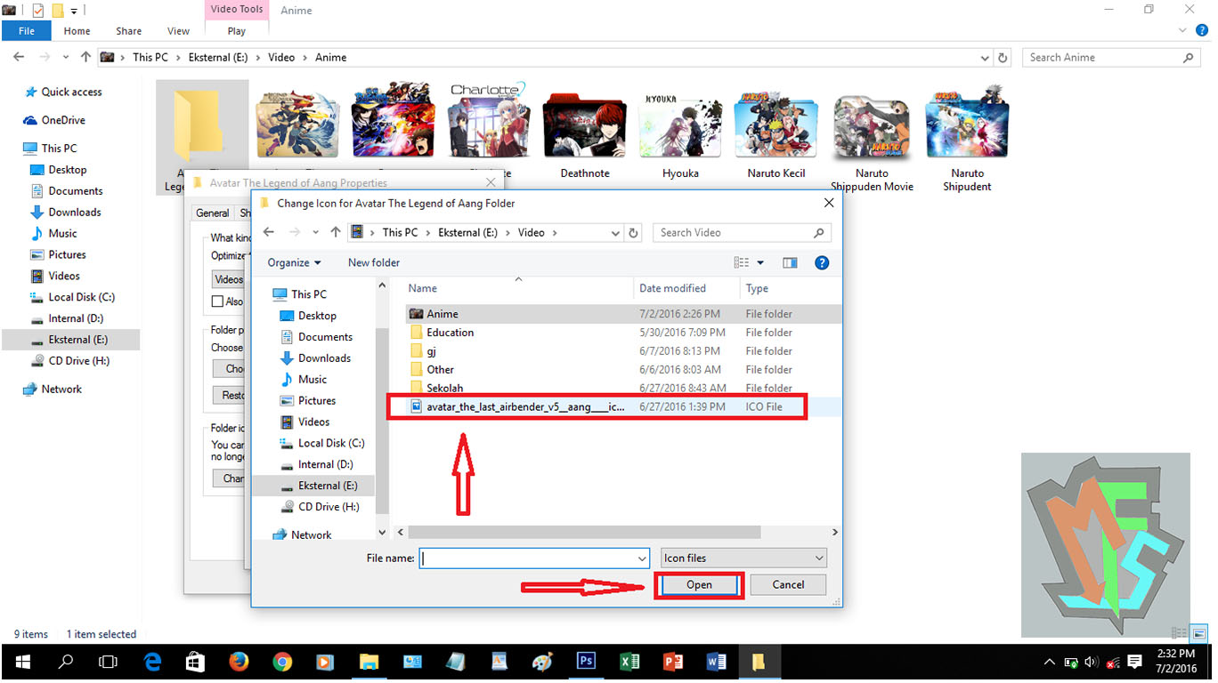Open Firefox from the taskbar
The height and width of the screenshot is (683, 1218).
[x=238, y=662]
